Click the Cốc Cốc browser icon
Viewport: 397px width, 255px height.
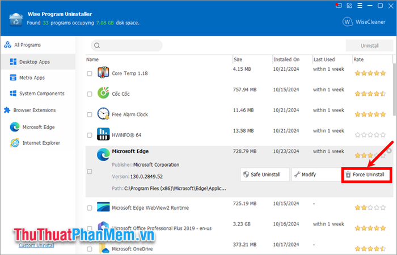(103, 93)
